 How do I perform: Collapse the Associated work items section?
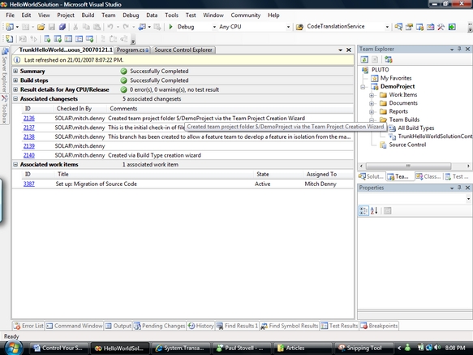(15, 164)
